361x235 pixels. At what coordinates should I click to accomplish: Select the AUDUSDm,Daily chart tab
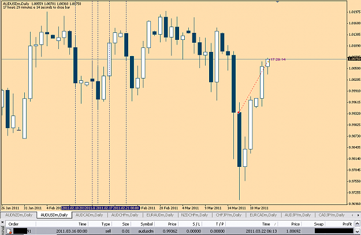54,215
